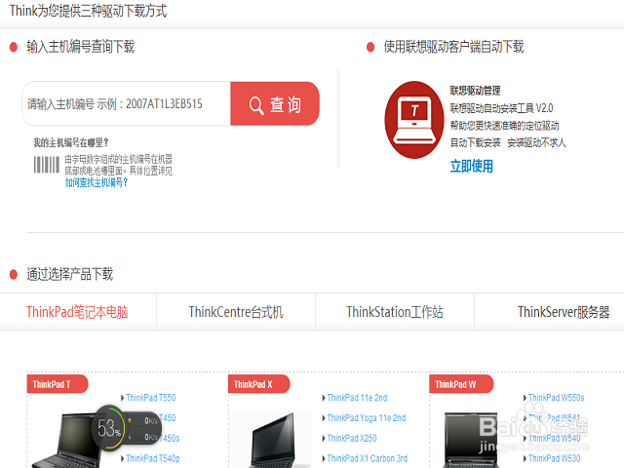Image resolution: width=624 pixels, height=468 pixels.
Task: Click the 输入主机编号查询下载 heading
Action: [x=80, y=47]
